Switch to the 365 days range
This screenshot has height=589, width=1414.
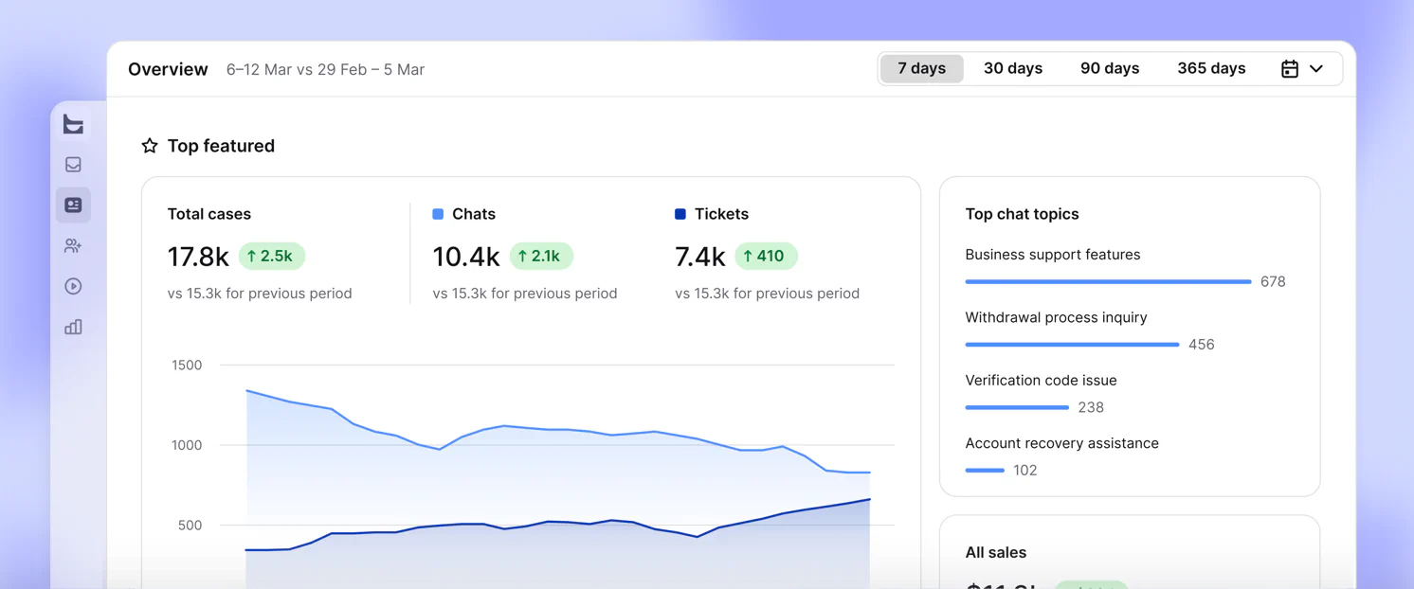1211,68
